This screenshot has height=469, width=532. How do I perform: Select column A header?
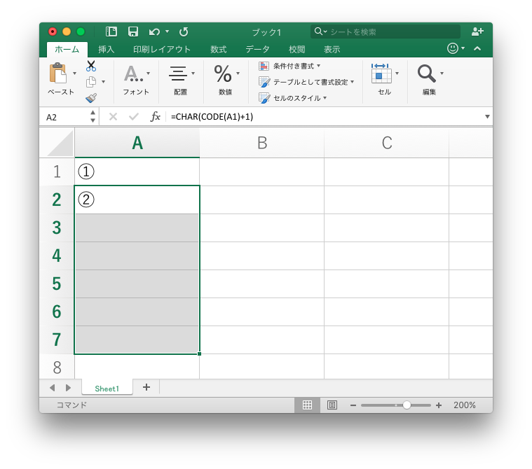[x=137, y=143]
